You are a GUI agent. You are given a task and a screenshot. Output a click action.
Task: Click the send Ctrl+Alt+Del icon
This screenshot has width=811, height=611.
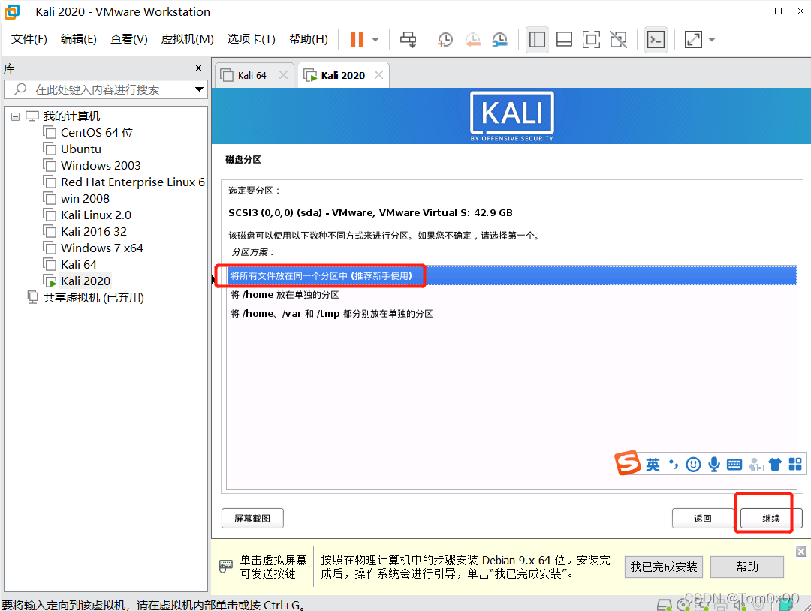coord(408,39)
